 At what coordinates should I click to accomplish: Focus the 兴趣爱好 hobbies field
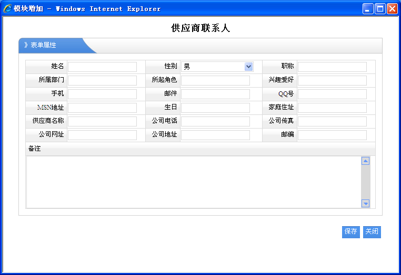[x=332, y=80]
